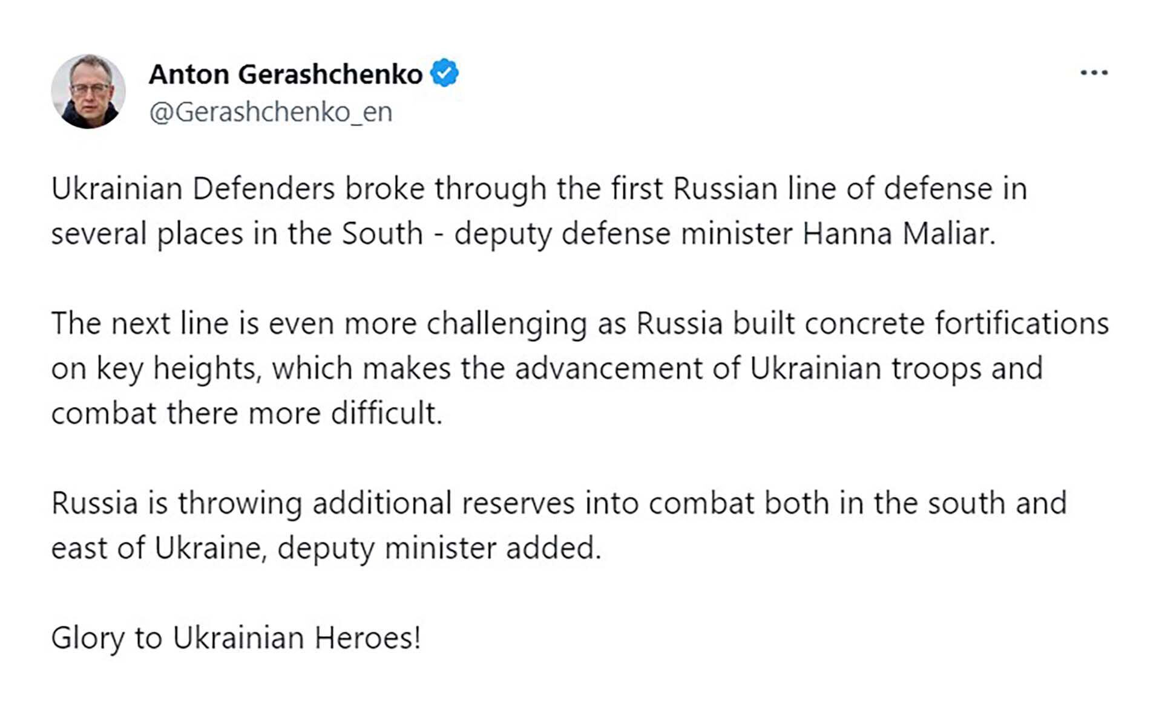Click the @Gerashchenko_en handle
The height and width of the screenshot is (704, 1162).
pos(271,112)
